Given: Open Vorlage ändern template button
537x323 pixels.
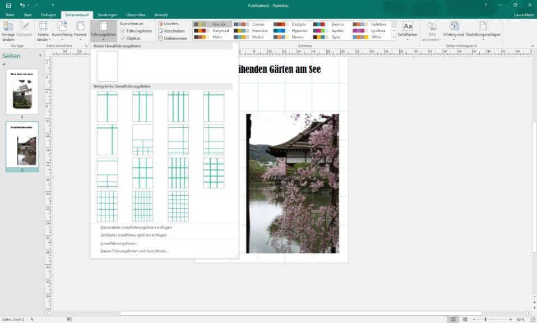Looking at the screenshot, I should click(8, 31).
